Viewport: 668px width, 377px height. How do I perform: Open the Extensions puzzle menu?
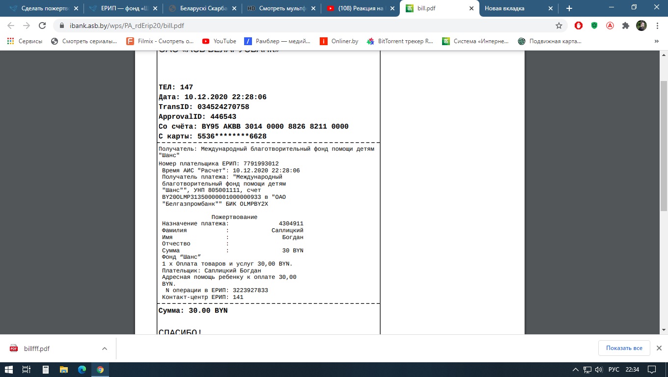pyautogui.click(x=626, y=26)
